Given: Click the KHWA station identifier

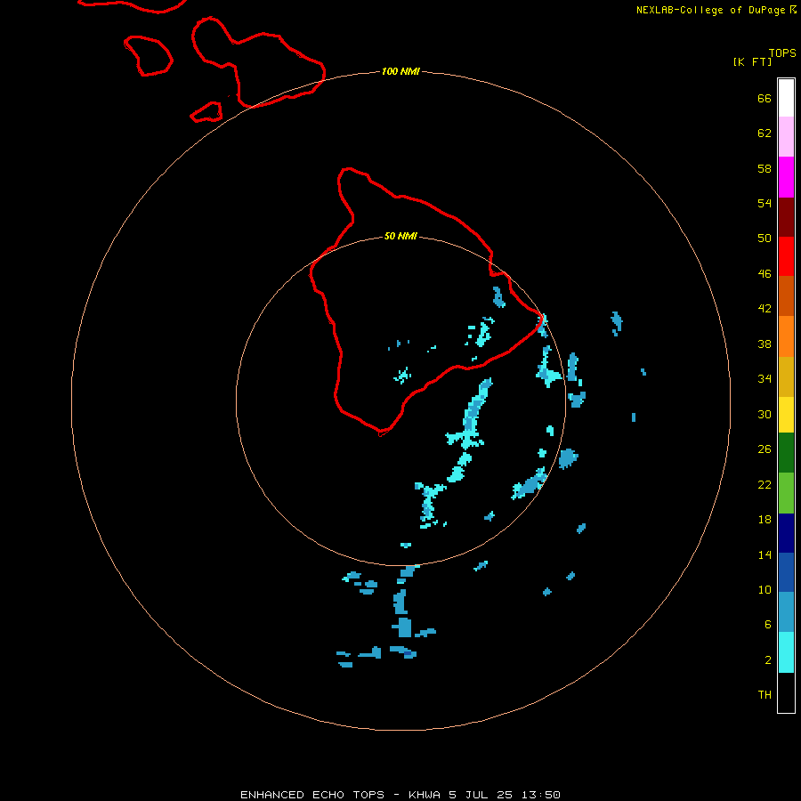Looking at the screenshot, I should pos(425,795).
